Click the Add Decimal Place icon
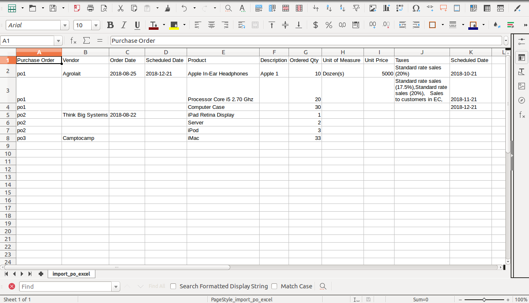This screenshot has width=529, height=303. tap(373, 25)
